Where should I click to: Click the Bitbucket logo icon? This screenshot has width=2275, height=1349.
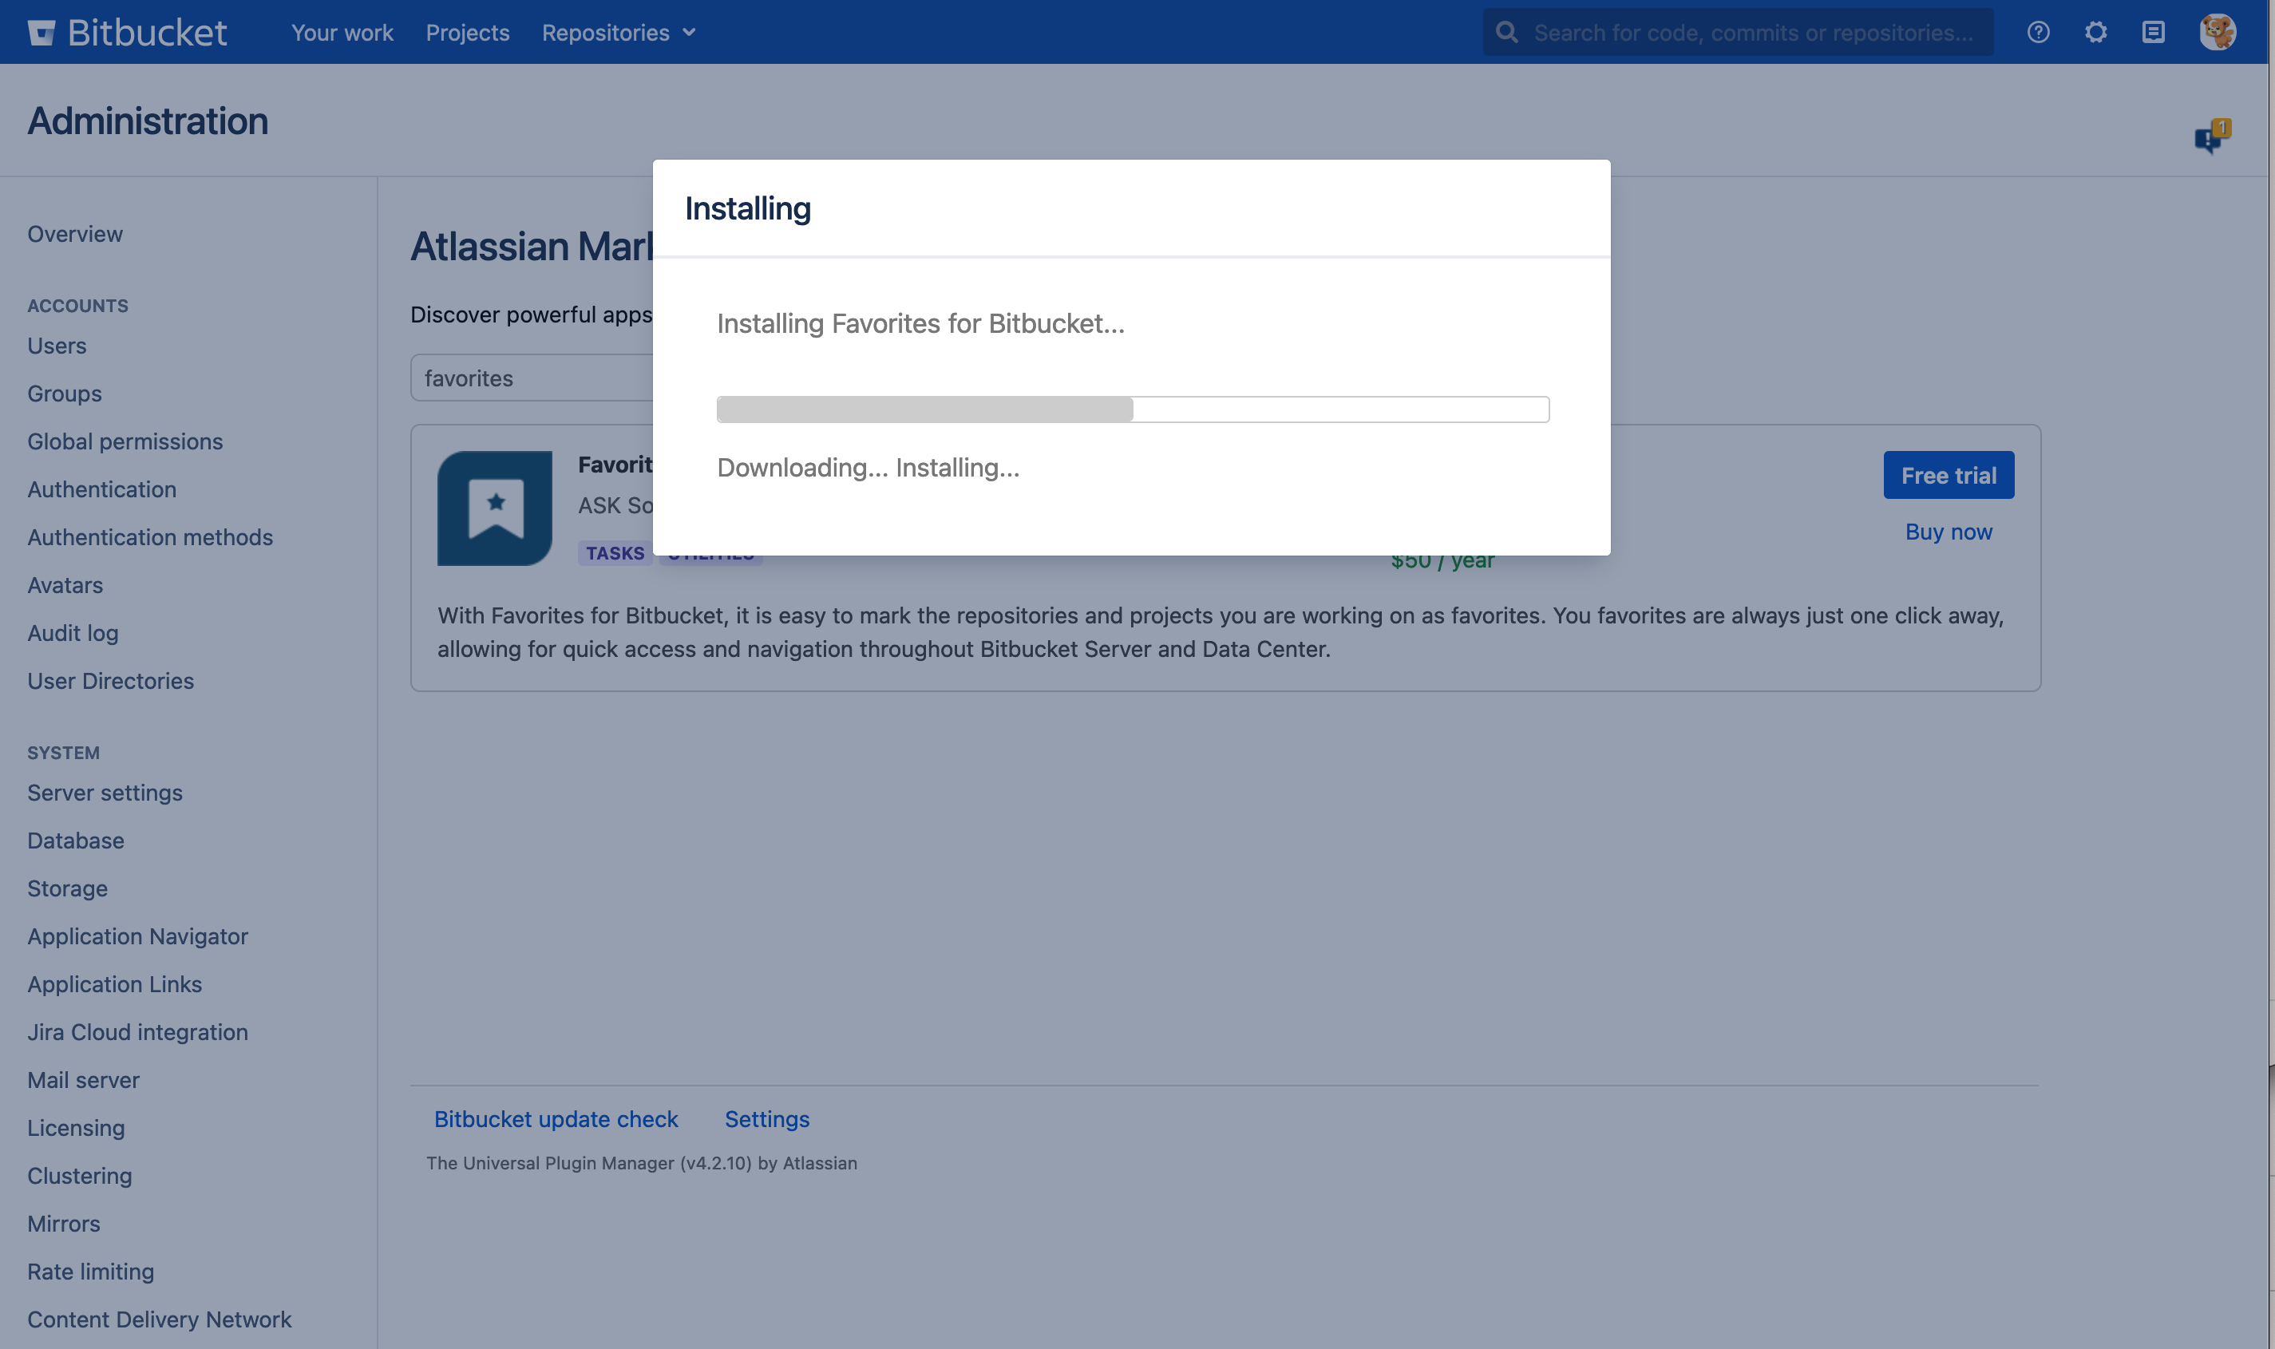[x=42, y=31]
